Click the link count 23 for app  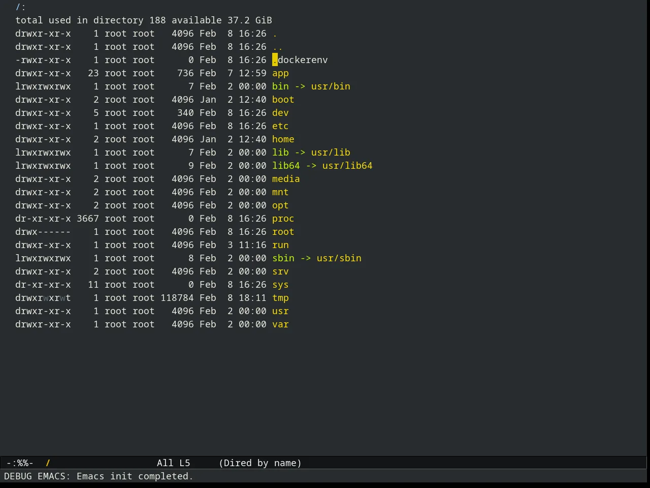click(x=93, y=73)
